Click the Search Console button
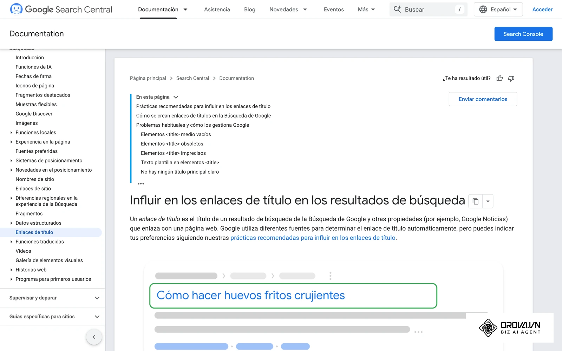 click(x=523, y=34)
